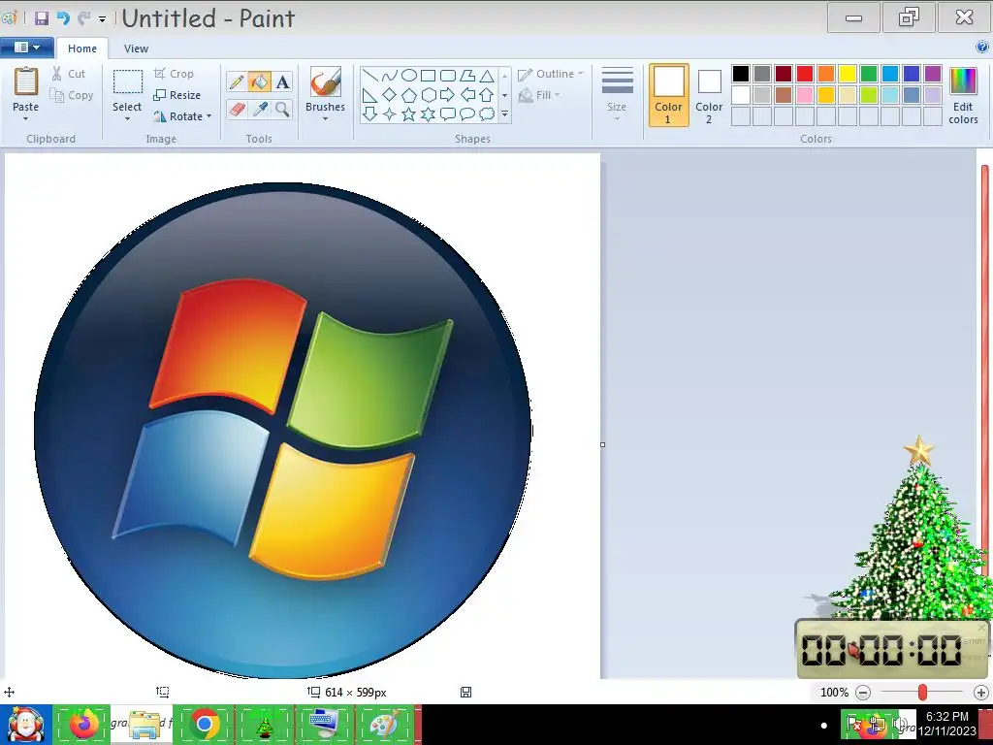Choose the Pentagon shape
993x745 pixels.
[409, 95]
